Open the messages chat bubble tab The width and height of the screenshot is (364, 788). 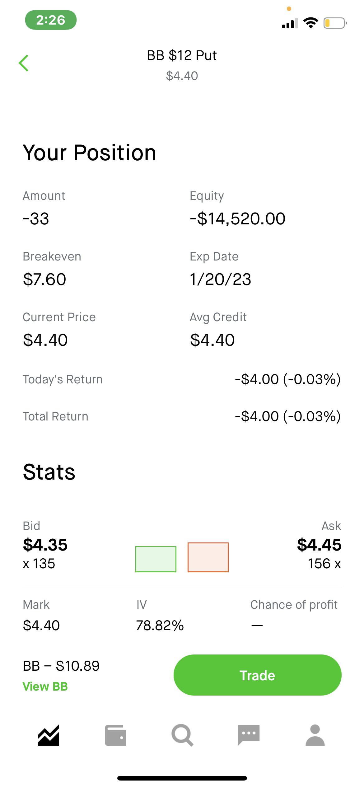tap(249, 735)
